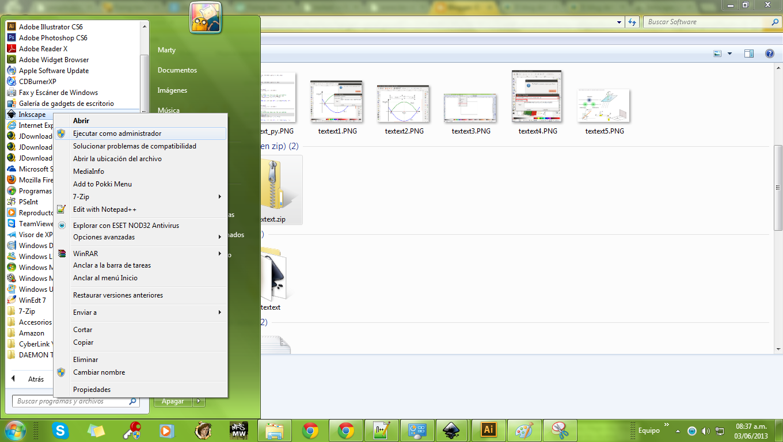Toggle the Explorer preview pane icon
This screenshot has width=783, height=442.
pos(749,54)
